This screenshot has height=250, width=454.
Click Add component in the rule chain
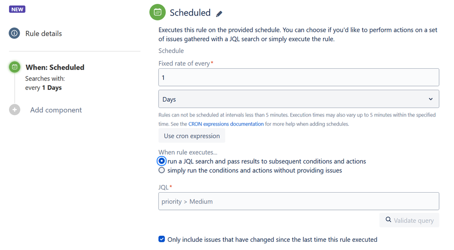click(56, 110)
